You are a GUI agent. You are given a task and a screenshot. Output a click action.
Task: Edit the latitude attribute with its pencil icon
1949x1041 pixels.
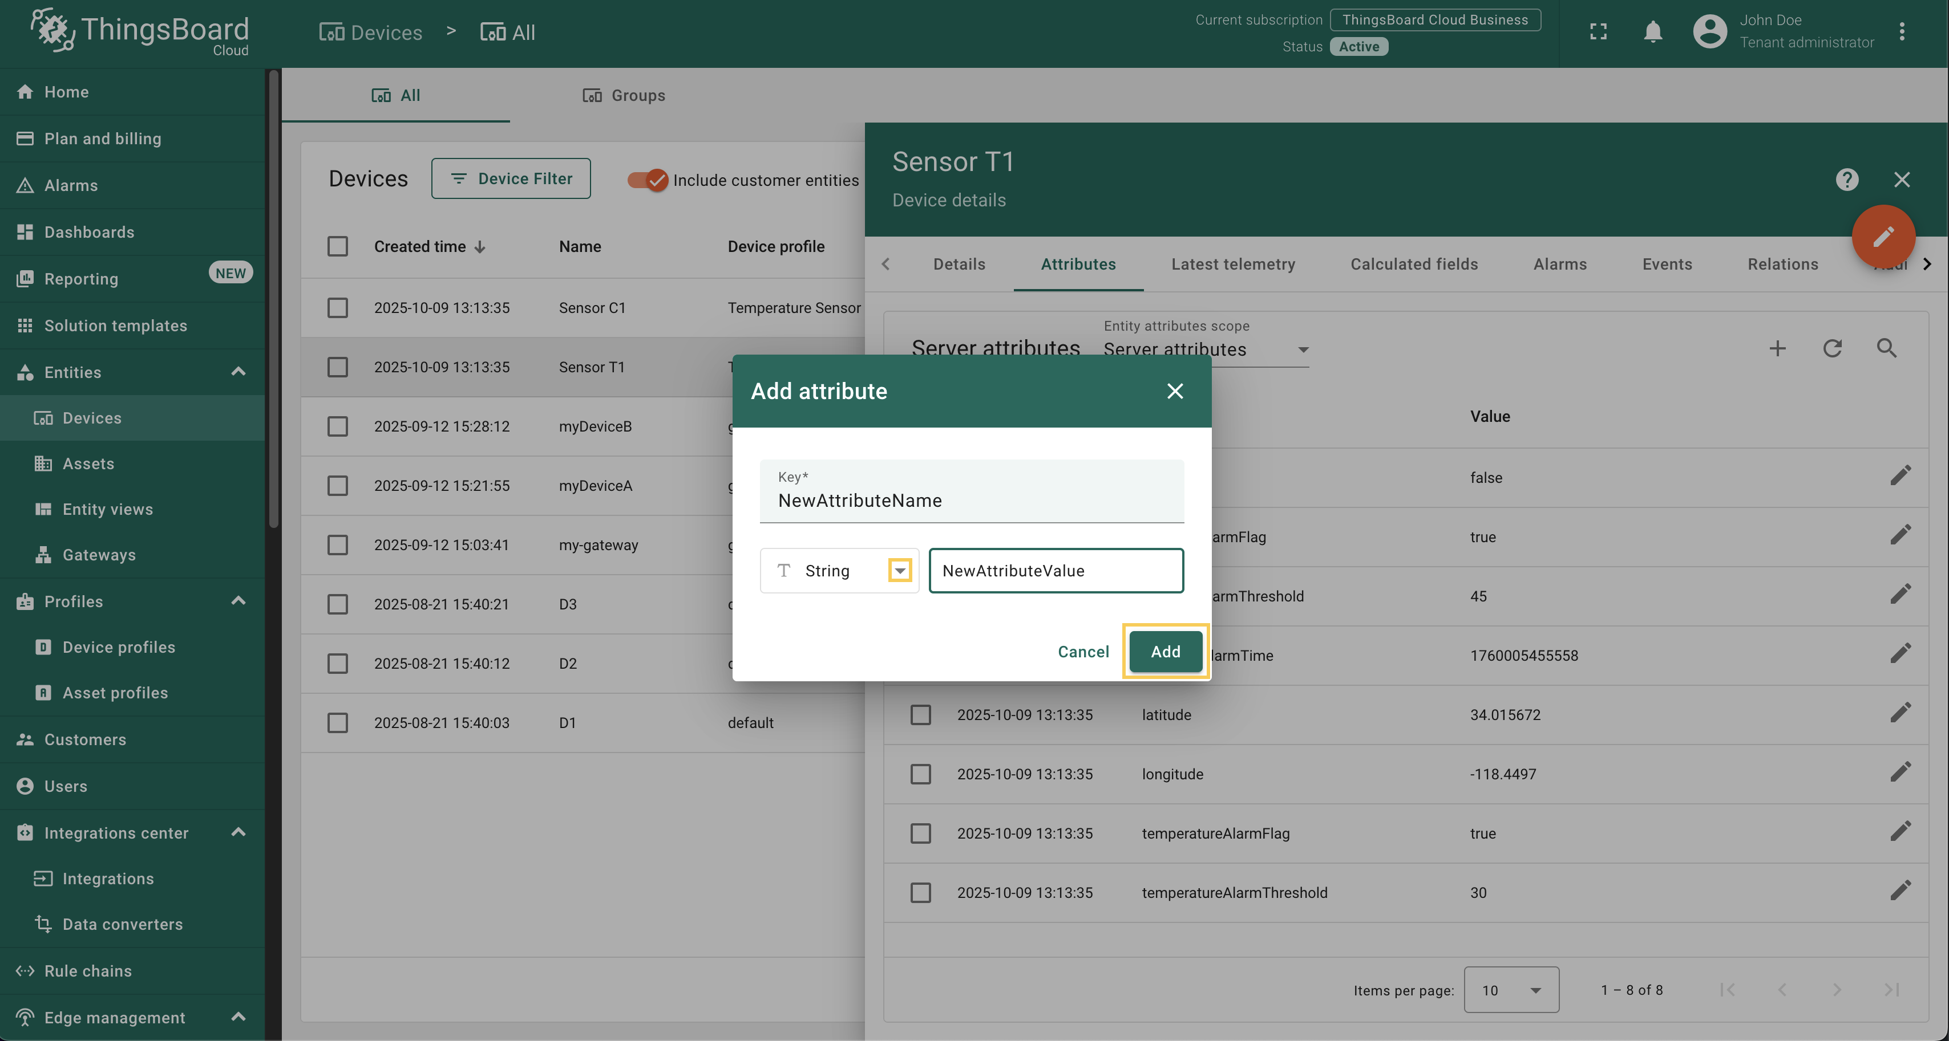click(x=1901, y=712)
